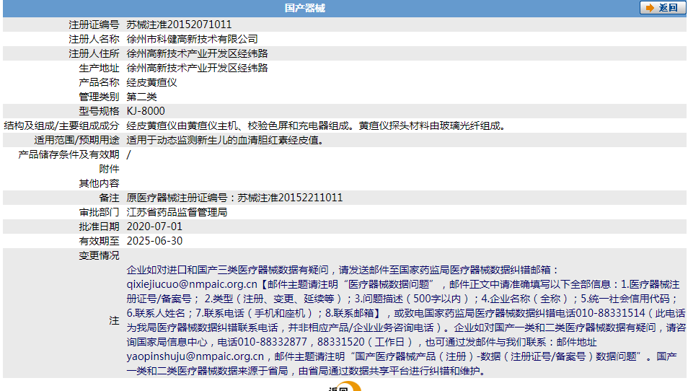
Task: Click the 适用范围 intended use text
Action: [x=226, y=141]
